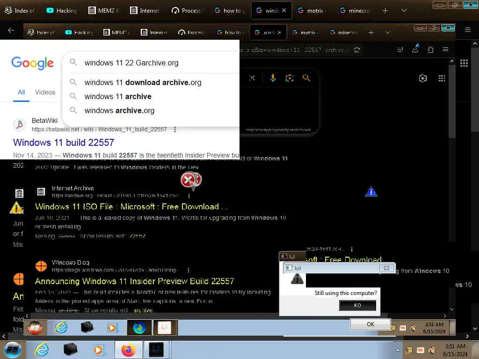Click the Google logo

click(32, 63)
